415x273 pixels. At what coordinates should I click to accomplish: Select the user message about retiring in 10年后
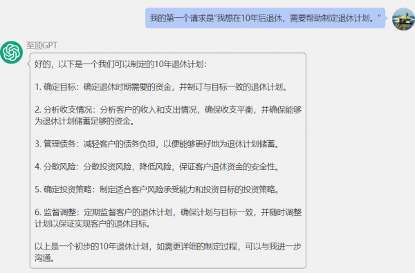click(x=265, y=18)
